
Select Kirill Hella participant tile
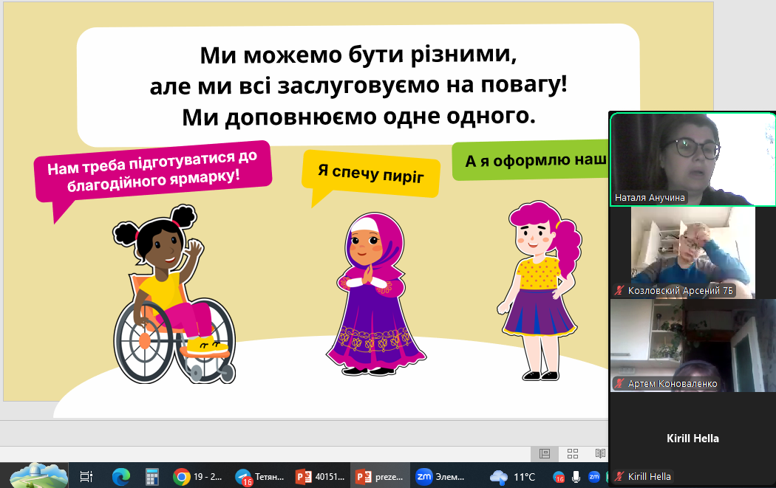coord(692,439)
